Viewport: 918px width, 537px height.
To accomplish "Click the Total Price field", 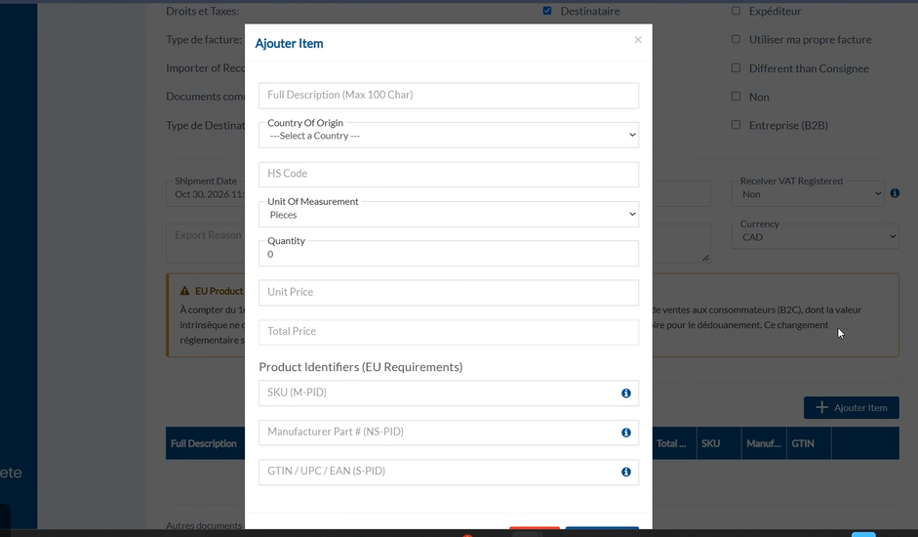I will click(x=449, y=331).
